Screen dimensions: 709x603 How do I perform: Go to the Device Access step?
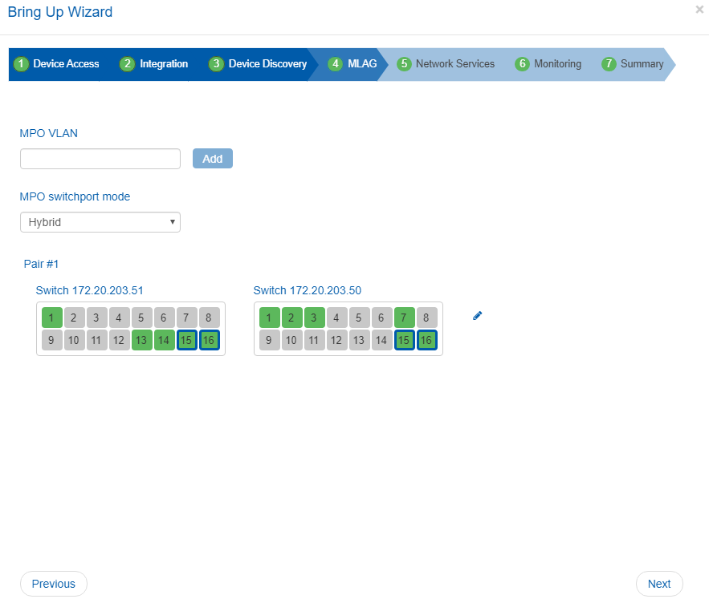pos(58,64)
